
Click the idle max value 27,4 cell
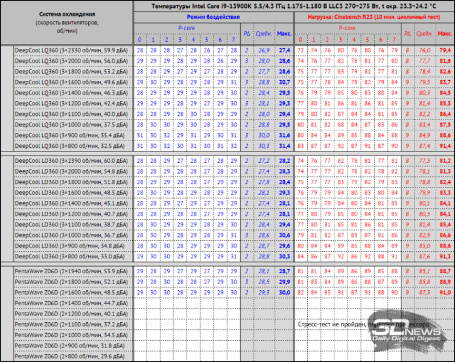[x=284, y=49]
